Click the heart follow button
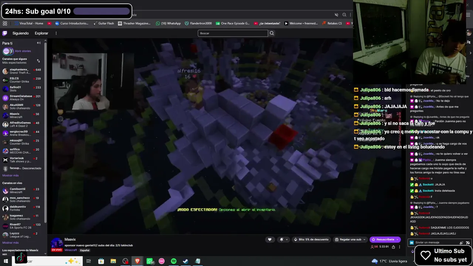473x266 pixels. click(270, 239)
